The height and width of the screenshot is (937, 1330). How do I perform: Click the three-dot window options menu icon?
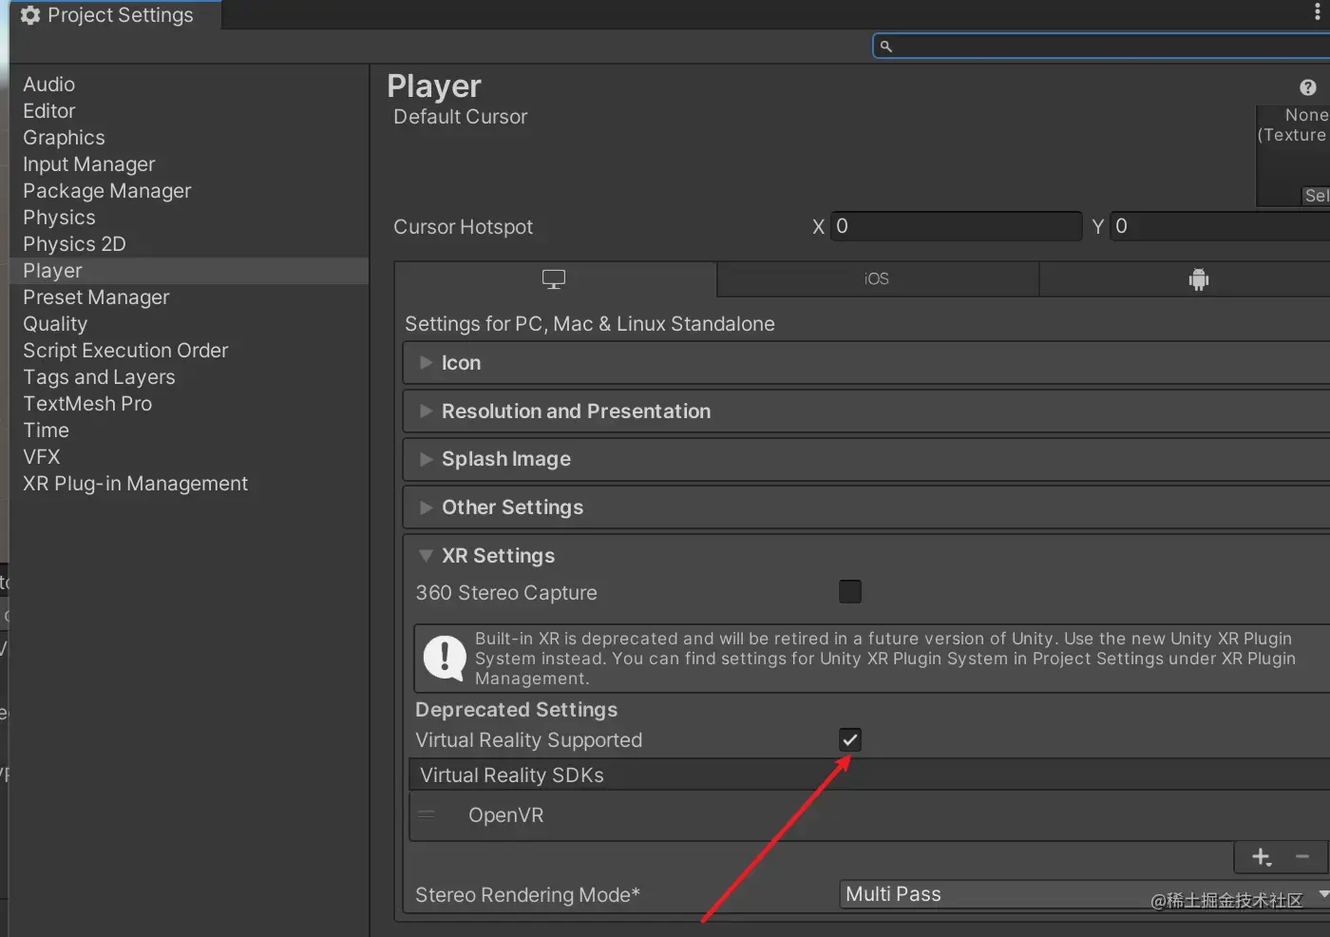click(1318, 11)
